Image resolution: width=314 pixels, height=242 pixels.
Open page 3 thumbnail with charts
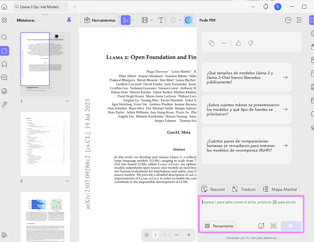tap(45, 217)
